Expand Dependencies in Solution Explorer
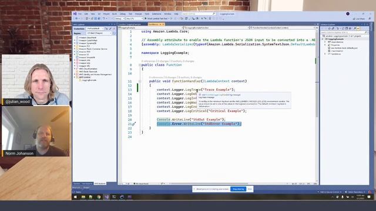Viewport: 376px width, 211px height. [x=325, y=42]
